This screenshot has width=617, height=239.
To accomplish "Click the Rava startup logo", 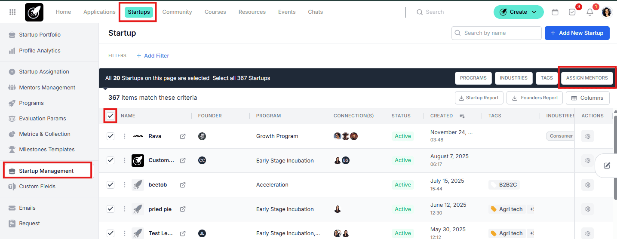I will [x=138, y=136].
